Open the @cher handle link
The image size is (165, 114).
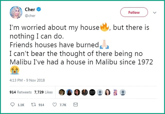30,15
